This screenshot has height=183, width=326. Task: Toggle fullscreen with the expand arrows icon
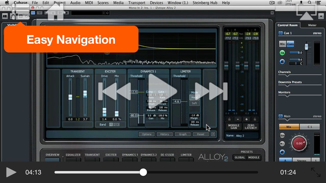pos(316,172)
